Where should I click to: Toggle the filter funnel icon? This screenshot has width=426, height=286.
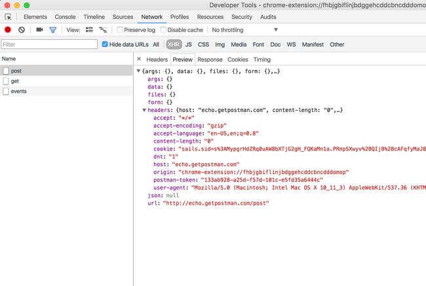[53, 30]
